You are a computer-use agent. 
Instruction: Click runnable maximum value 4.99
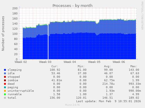click(136, 94)
